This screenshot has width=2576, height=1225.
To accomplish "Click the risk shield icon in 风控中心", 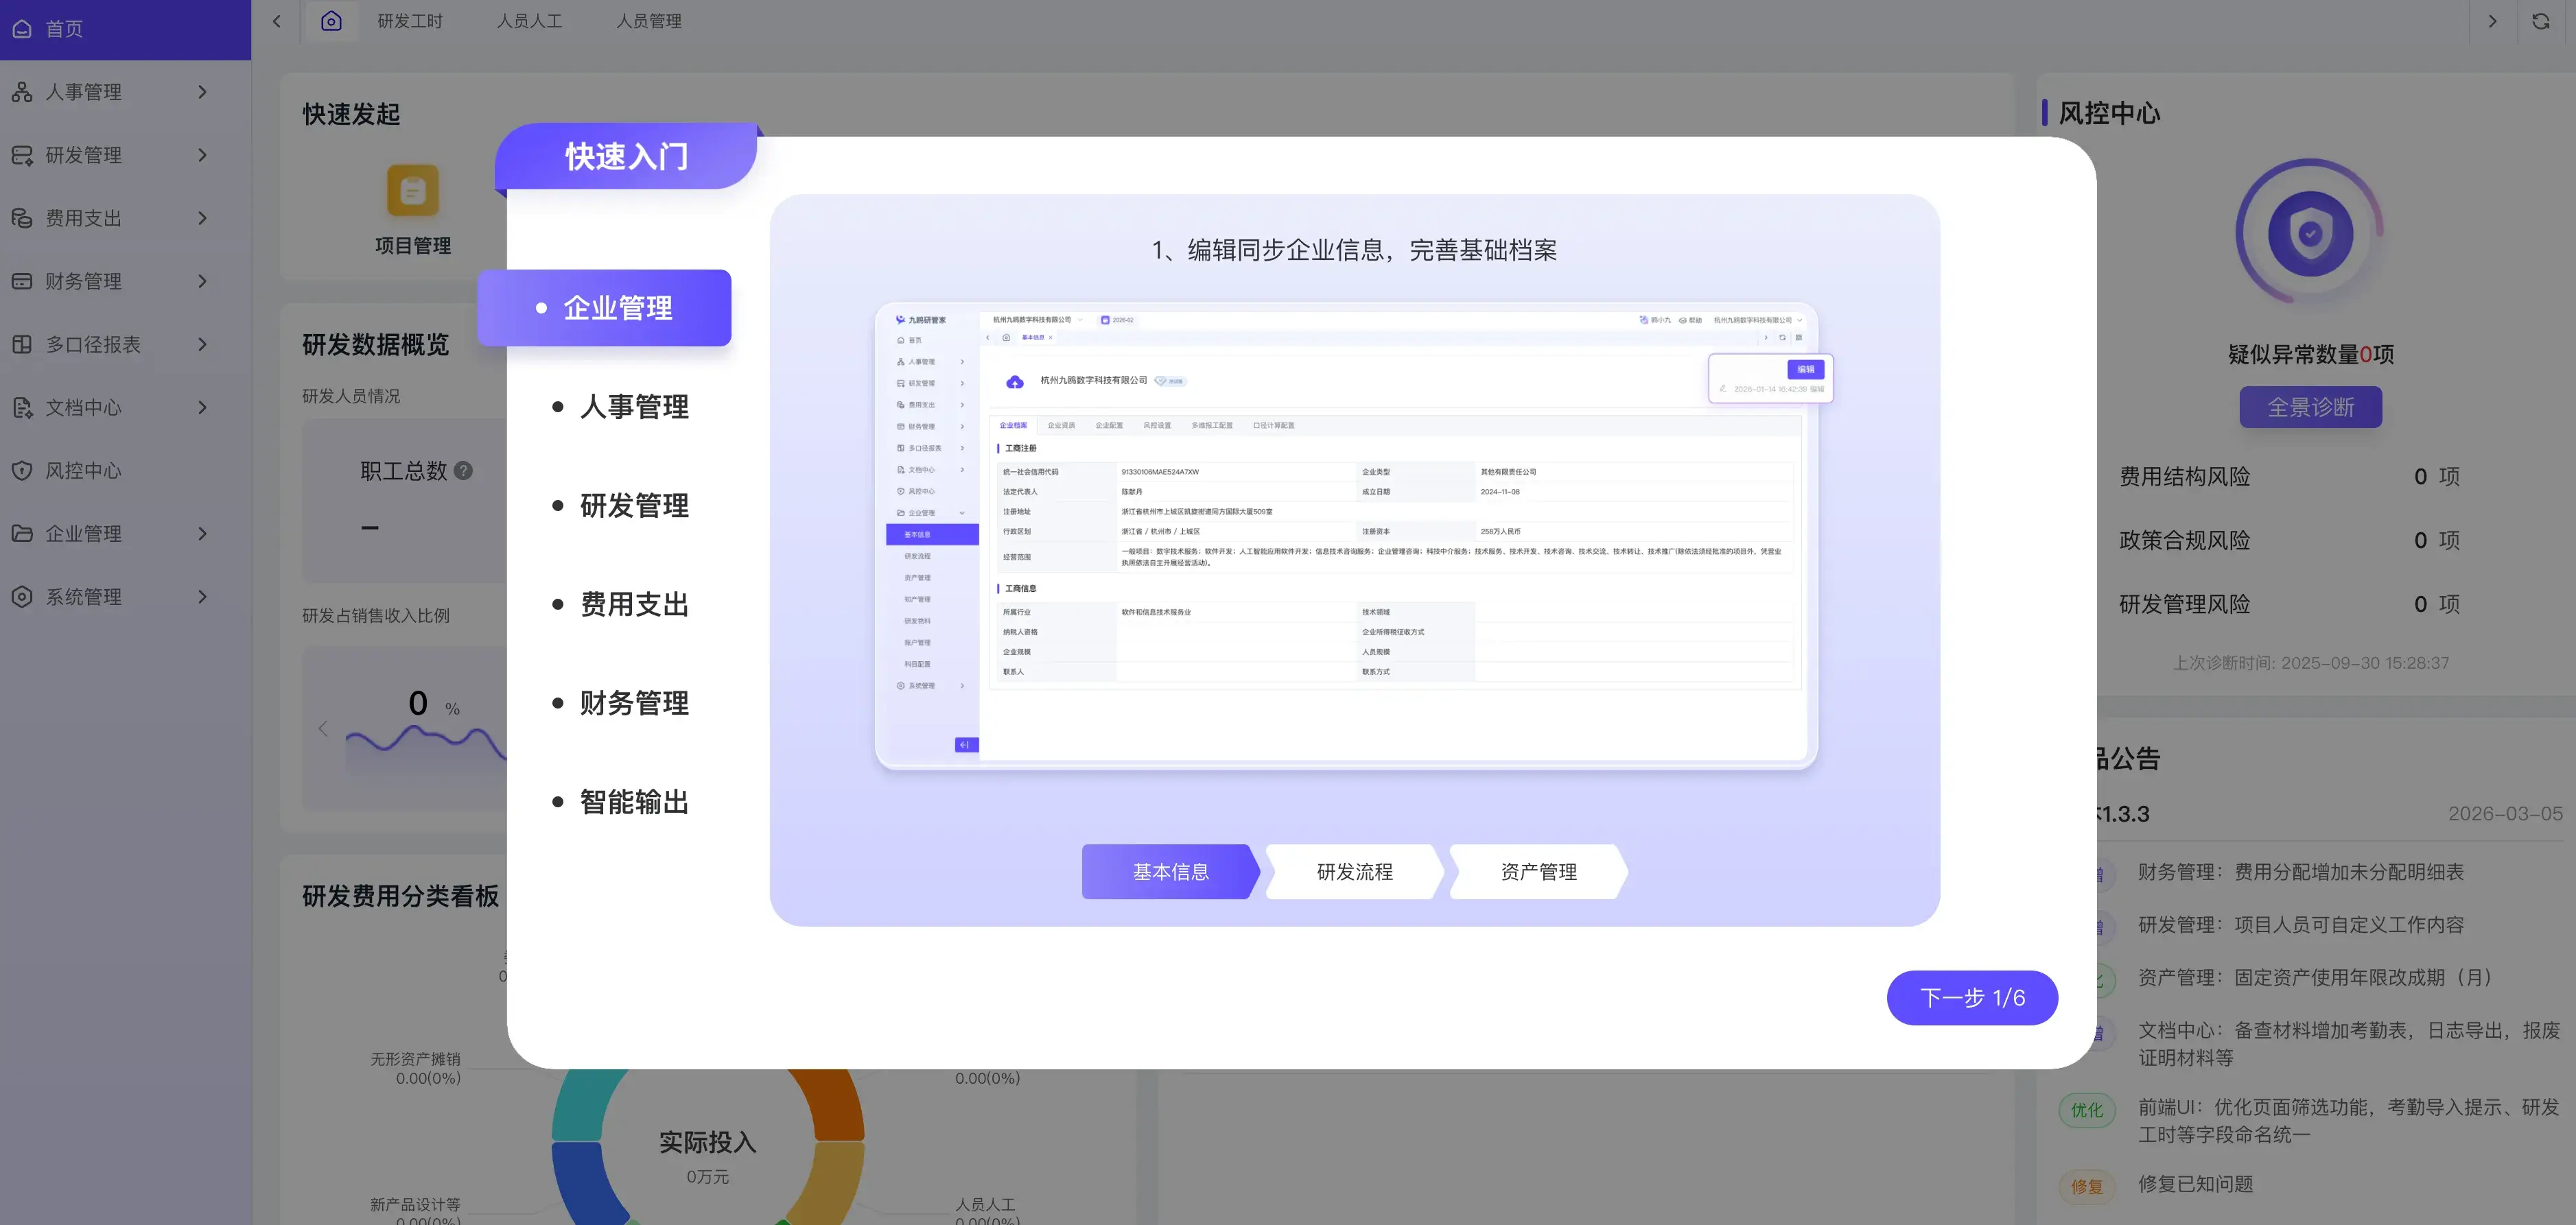I will tap(2310, 233).
